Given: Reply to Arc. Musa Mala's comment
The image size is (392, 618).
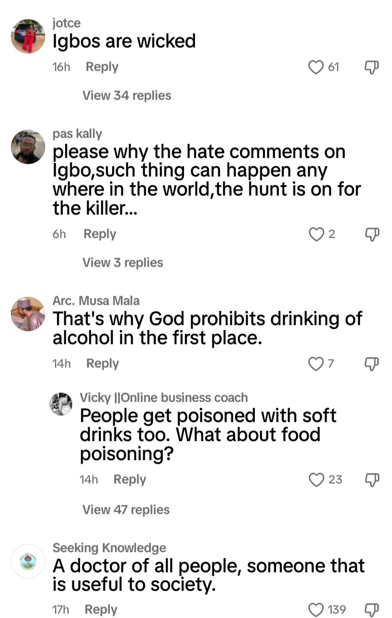Looking at the screenshot, I should point(102,364).
